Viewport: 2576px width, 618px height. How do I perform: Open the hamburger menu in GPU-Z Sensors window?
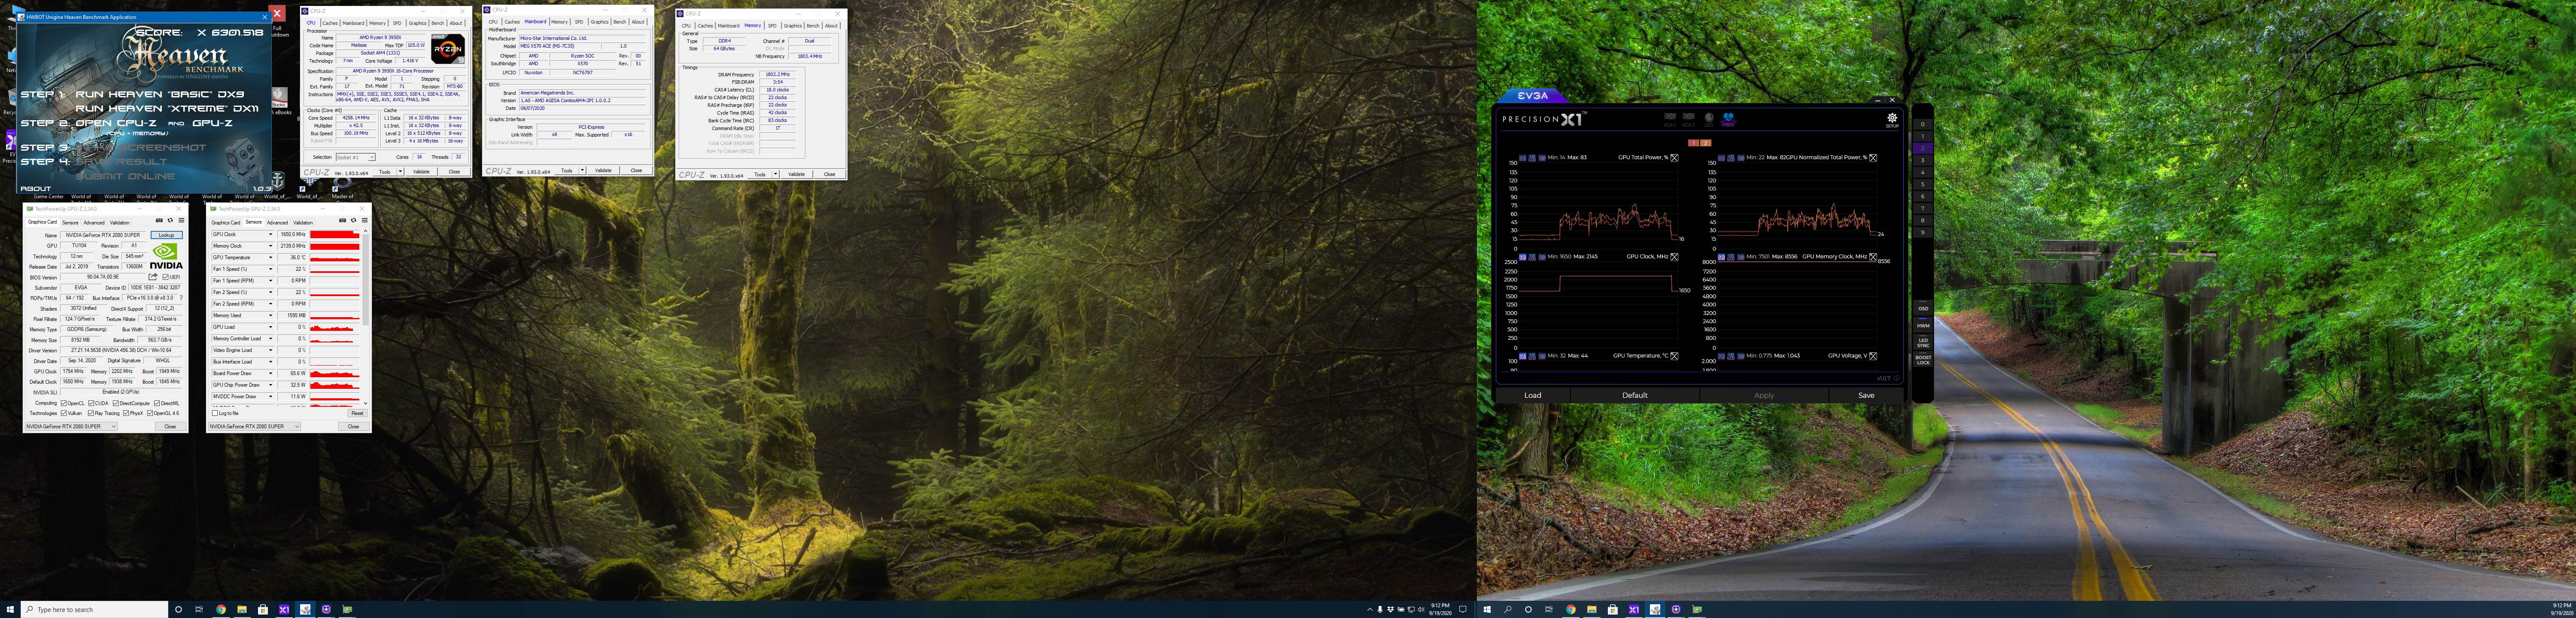(x=365, y=220)
